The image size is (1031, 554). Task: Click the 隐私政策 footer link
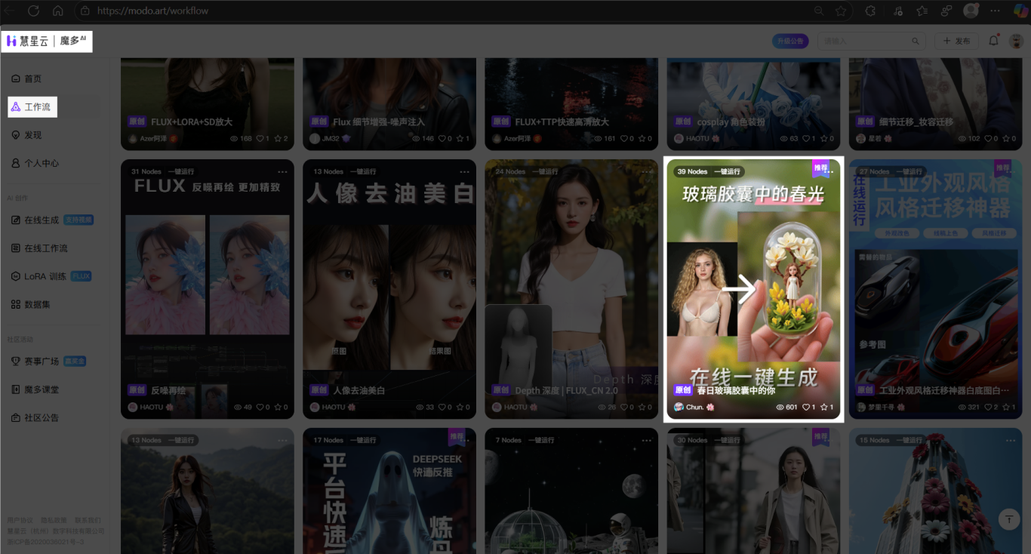54,520
